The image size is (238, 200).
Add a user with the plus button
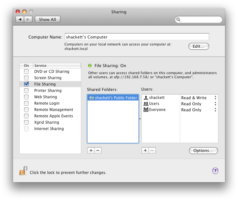pyautogui.click(x=145, y=150)
